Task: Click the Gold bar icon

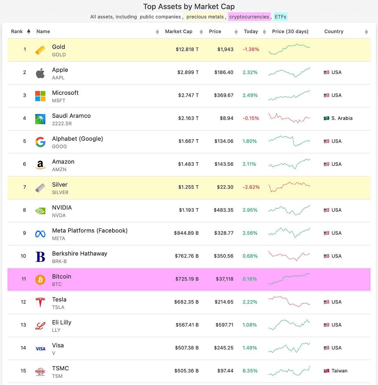Action: pos(40,50)
